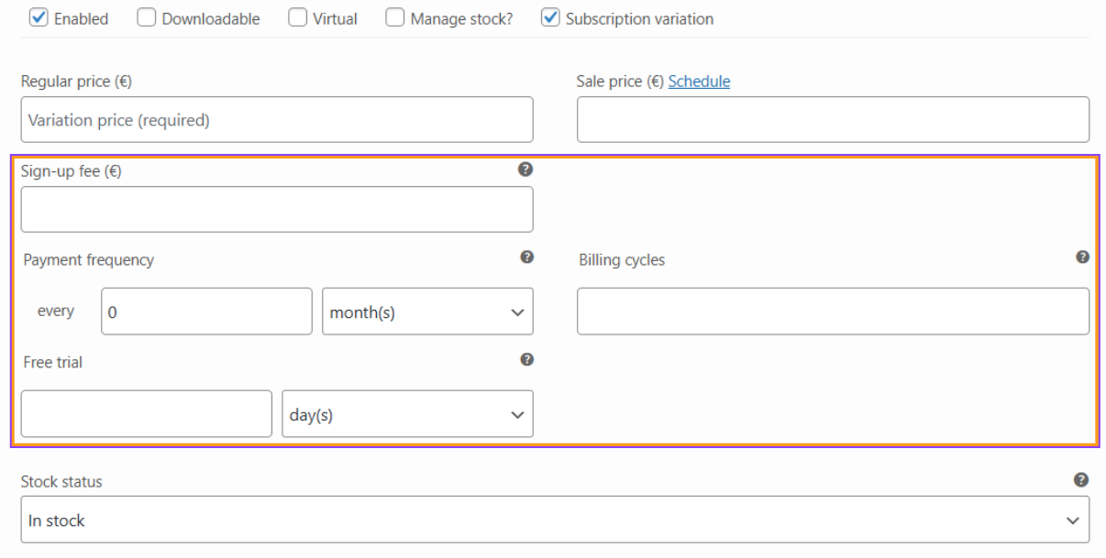Click the Regular price input field
This screenshot has height=558, width=1106.
276,120
